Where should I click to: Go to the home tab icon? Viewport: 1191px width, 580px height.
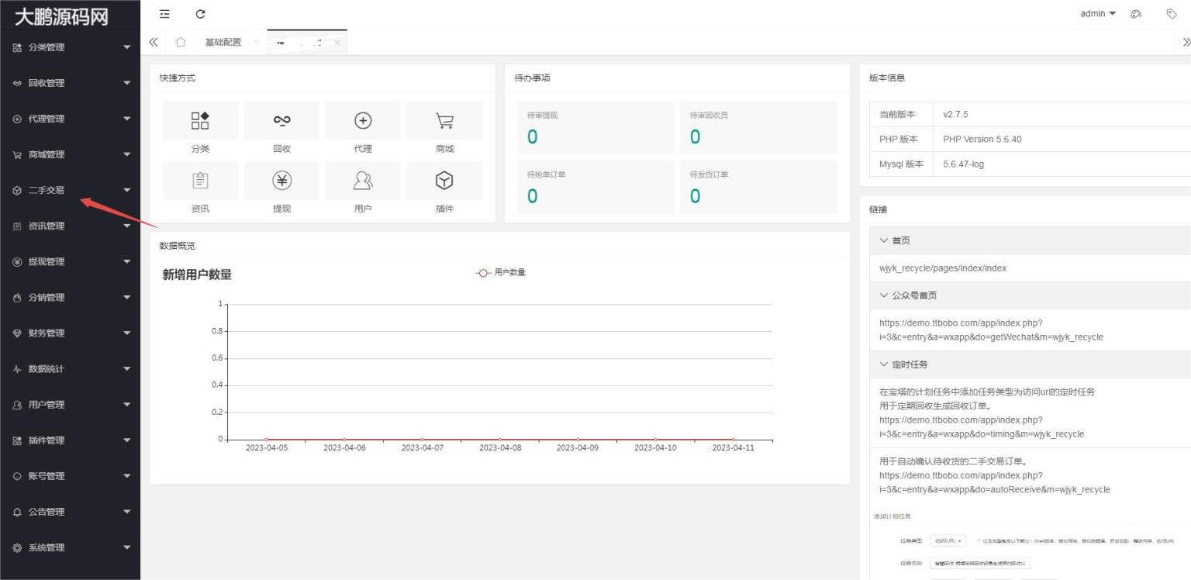tap(180, 42)
